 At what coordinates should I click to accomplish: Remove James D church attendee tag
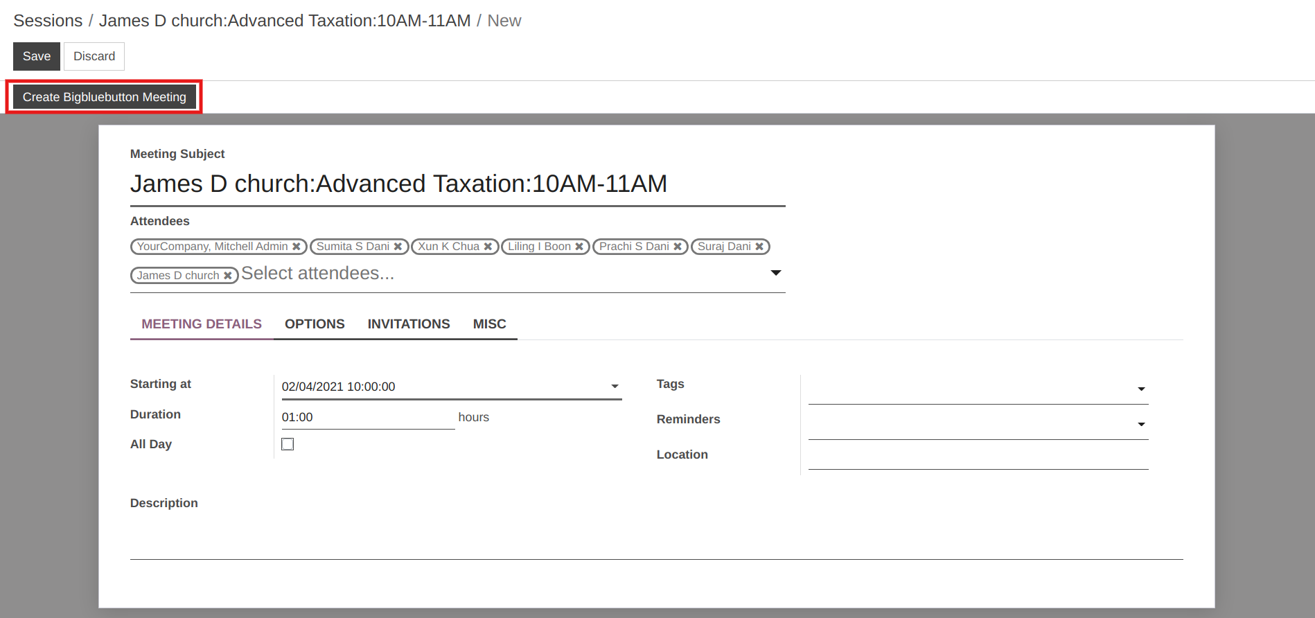227,276
